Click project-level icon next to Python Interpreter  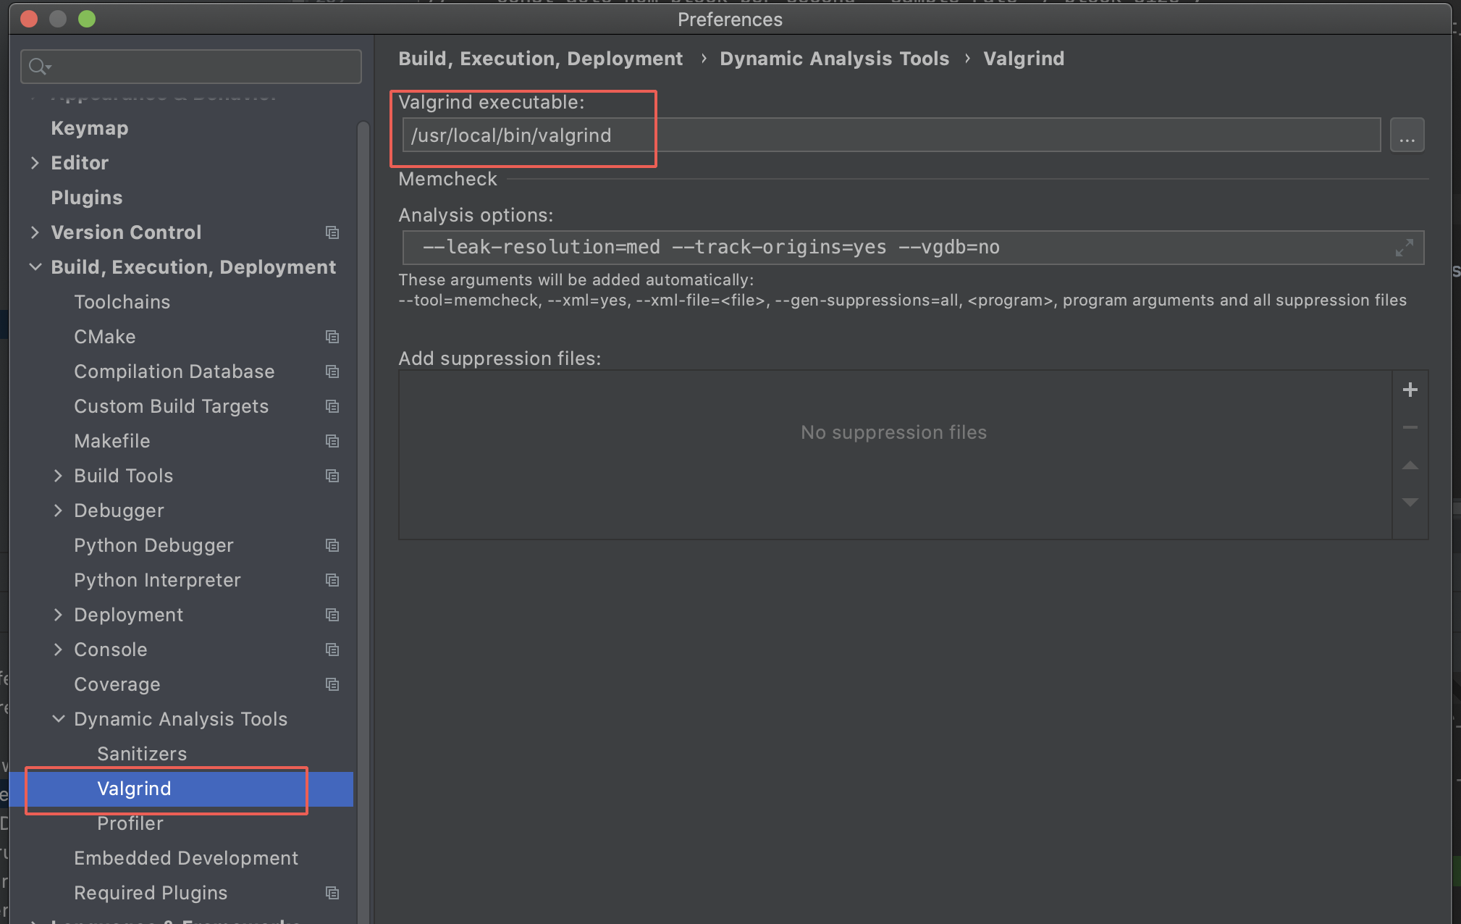click(332, 580)
